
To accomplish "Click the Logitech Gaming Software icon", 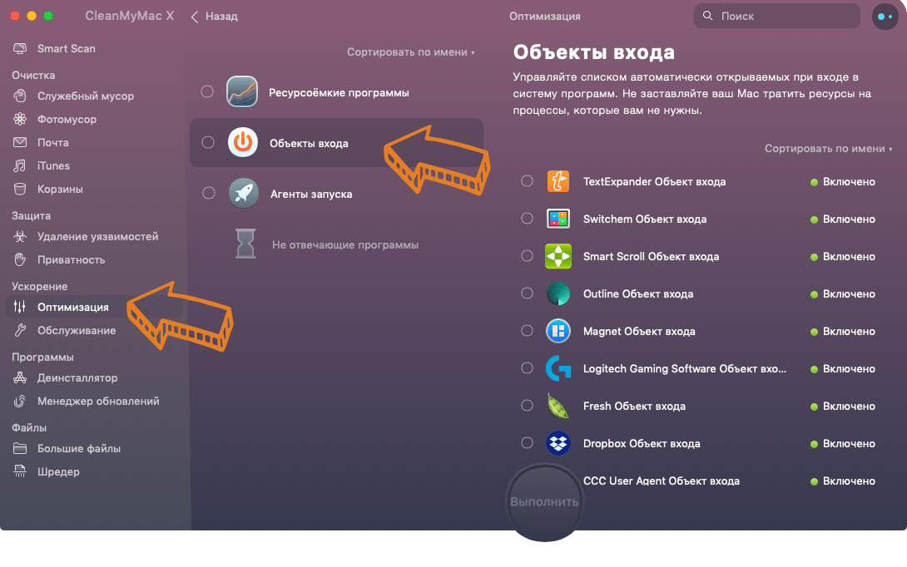I will (558, 368).
